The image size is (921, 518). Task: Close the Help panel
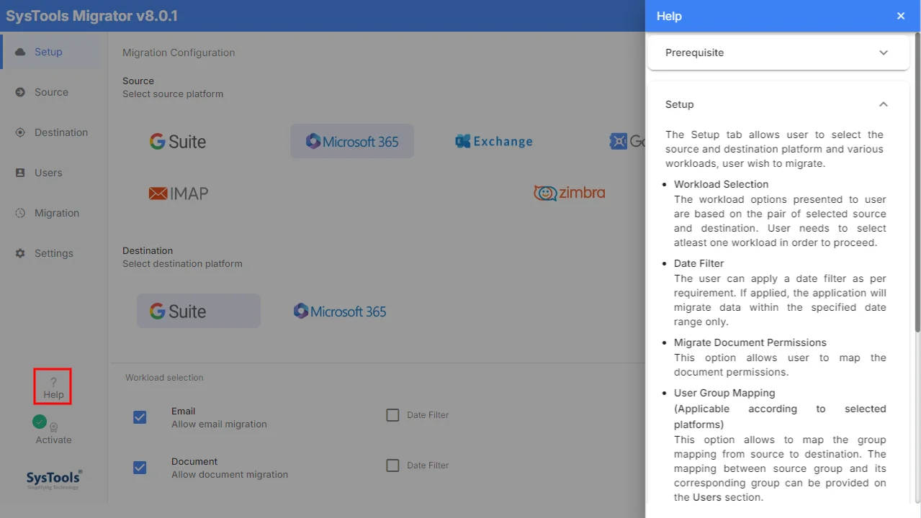pyautogui.click(x=901, y=16)
